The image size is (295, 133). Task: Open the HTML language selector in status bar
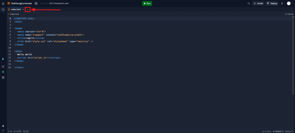click(x=18, y=131)
